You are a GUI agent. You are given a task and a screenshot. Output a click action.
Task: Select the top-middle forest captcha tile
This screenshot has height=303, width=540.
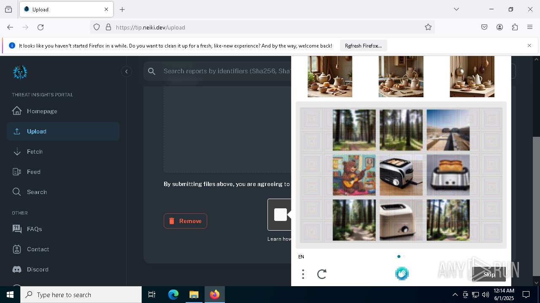pos(401,130)
